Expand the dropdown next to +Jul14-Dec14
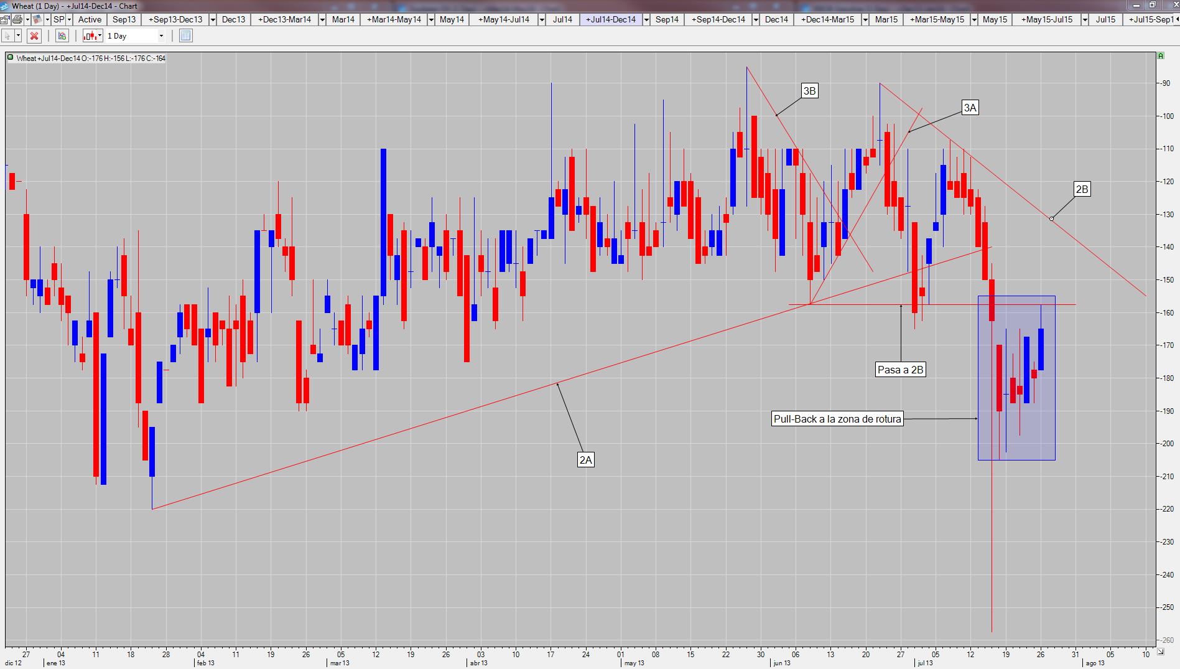This screenshot has width=1180, height=669. [646, 19]
